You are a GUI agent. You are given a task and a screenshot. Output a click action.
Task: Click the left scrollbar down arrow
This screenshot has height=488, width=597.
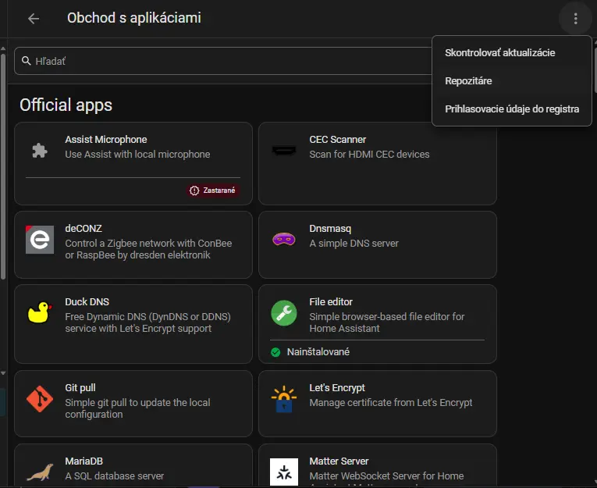coord(3,373)
